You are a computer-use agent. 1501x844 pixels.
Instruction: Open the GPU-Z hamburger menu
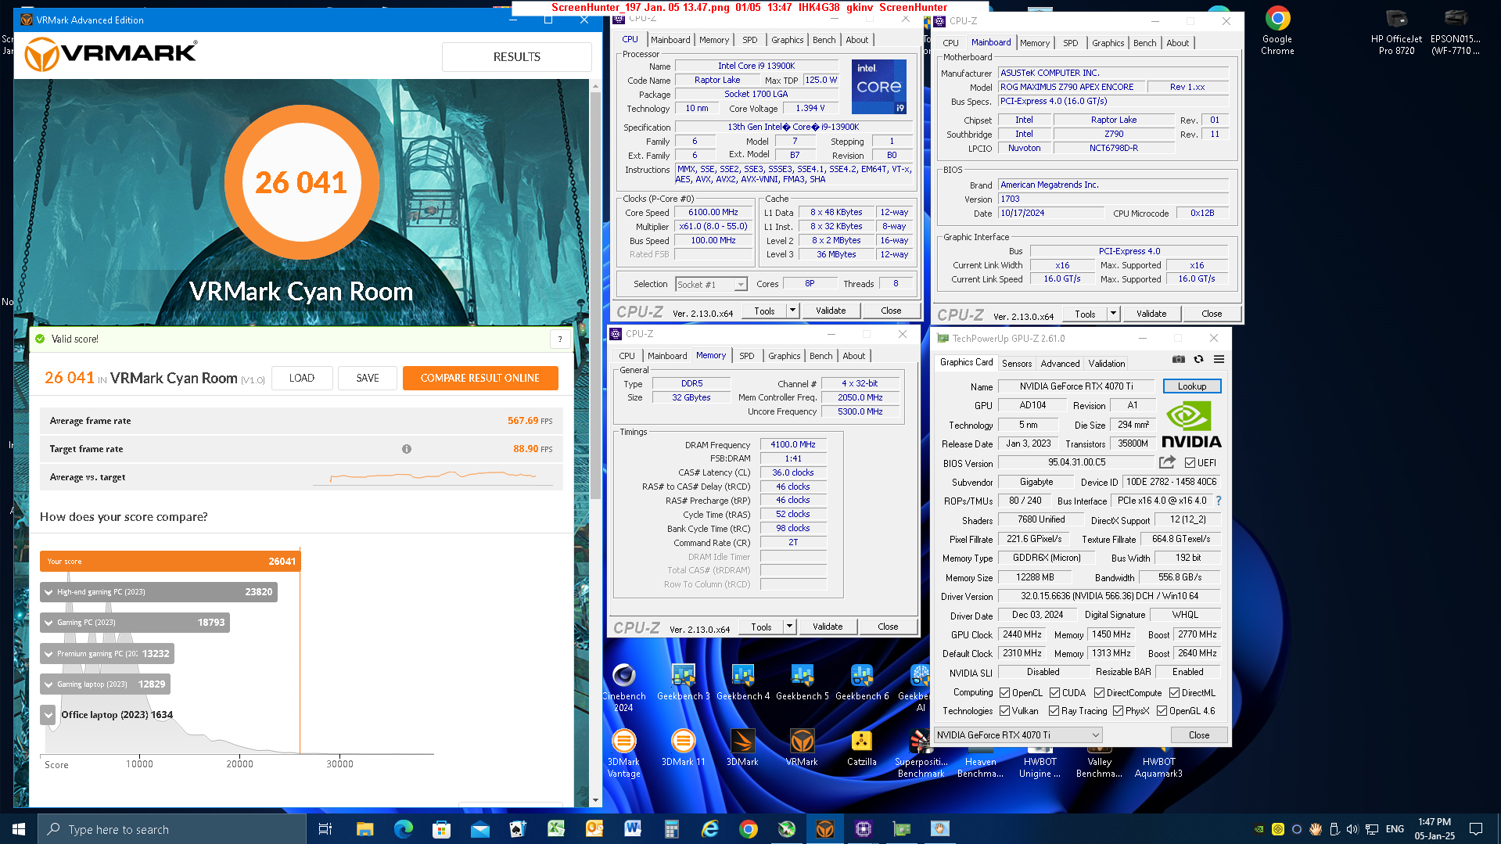click(x=1219, y=359)
